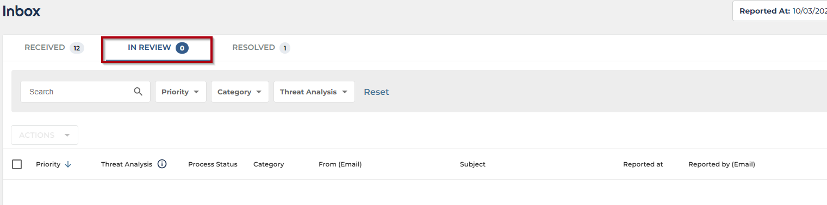Switch to the Resolved tab
Image resolution: width=827 pixels, height=205 pixels.
tap(261, 48)
